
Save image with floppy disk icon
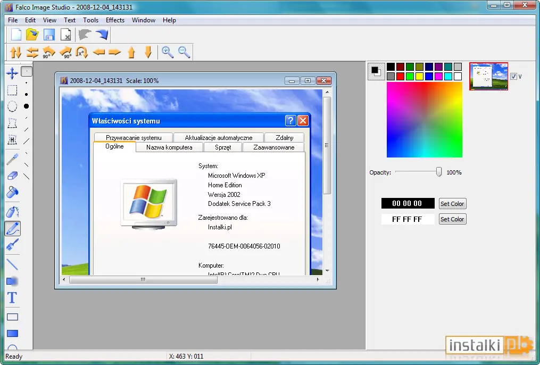point(49,35)
